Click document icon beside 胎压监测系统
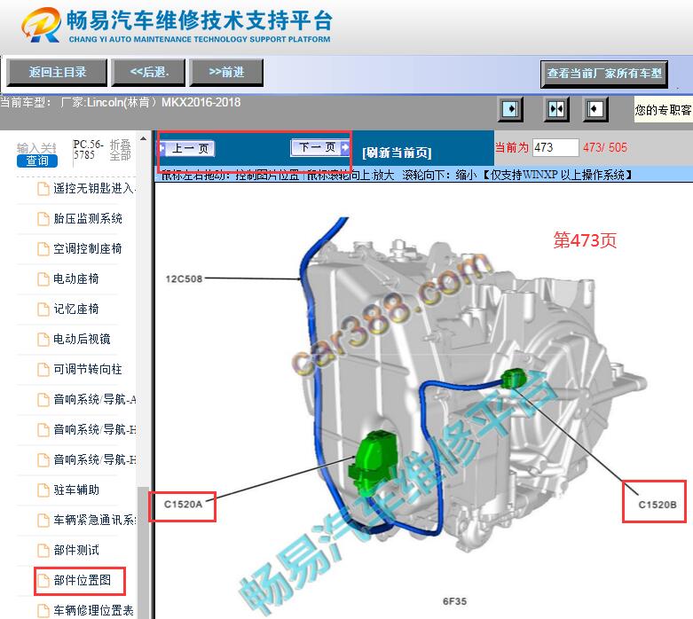This screenshot has width=693, height=619. tap(43, 219)
